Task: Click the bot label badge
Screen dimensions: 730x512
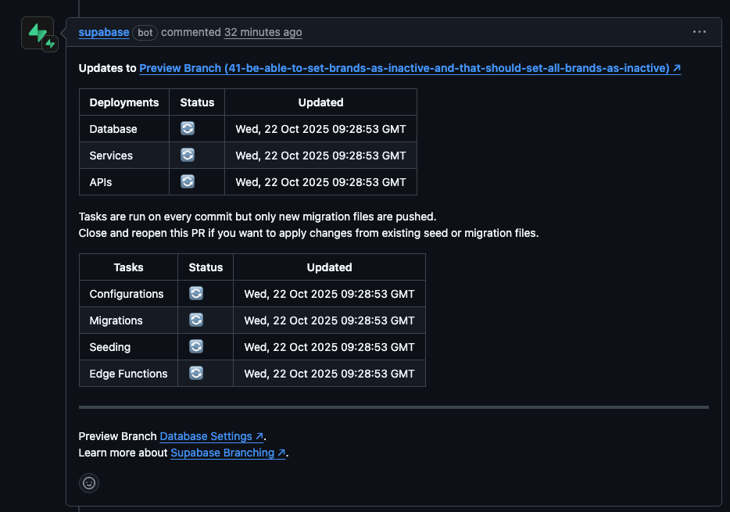Action: pyautogui.click(x=145, y=32)
